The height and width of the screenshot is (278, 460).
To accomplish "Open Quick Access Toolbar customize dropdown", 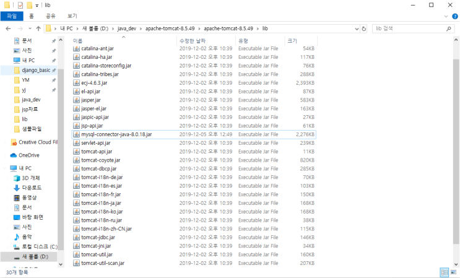I will [37, 6].
